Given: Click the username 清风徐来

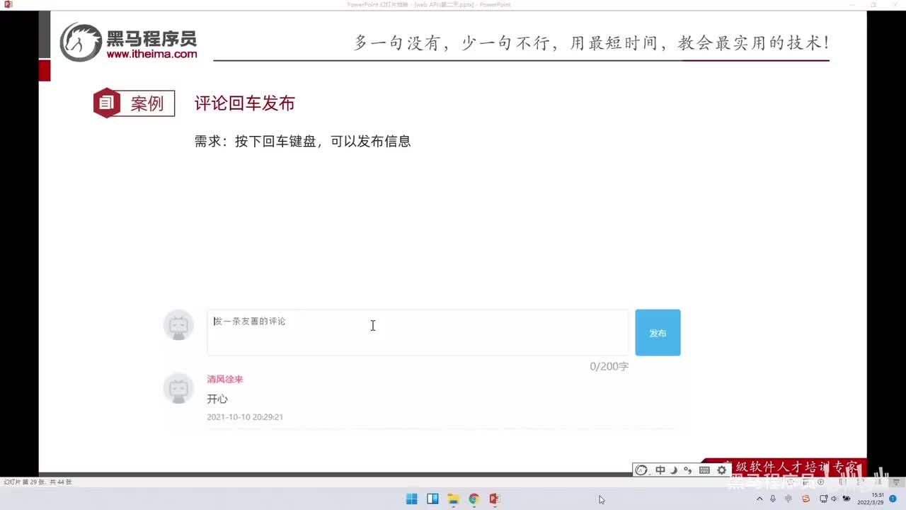Looking at the screenshot, I should point(225,379).
